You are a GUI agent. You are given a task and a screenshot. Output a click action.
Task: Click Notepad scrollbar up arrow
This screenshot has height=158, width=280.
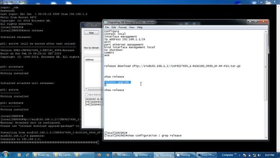coord(266,32)
